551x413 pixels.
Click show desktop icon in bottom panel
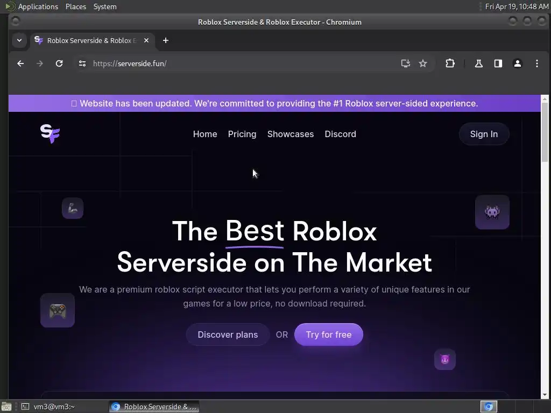pos(6,407)
